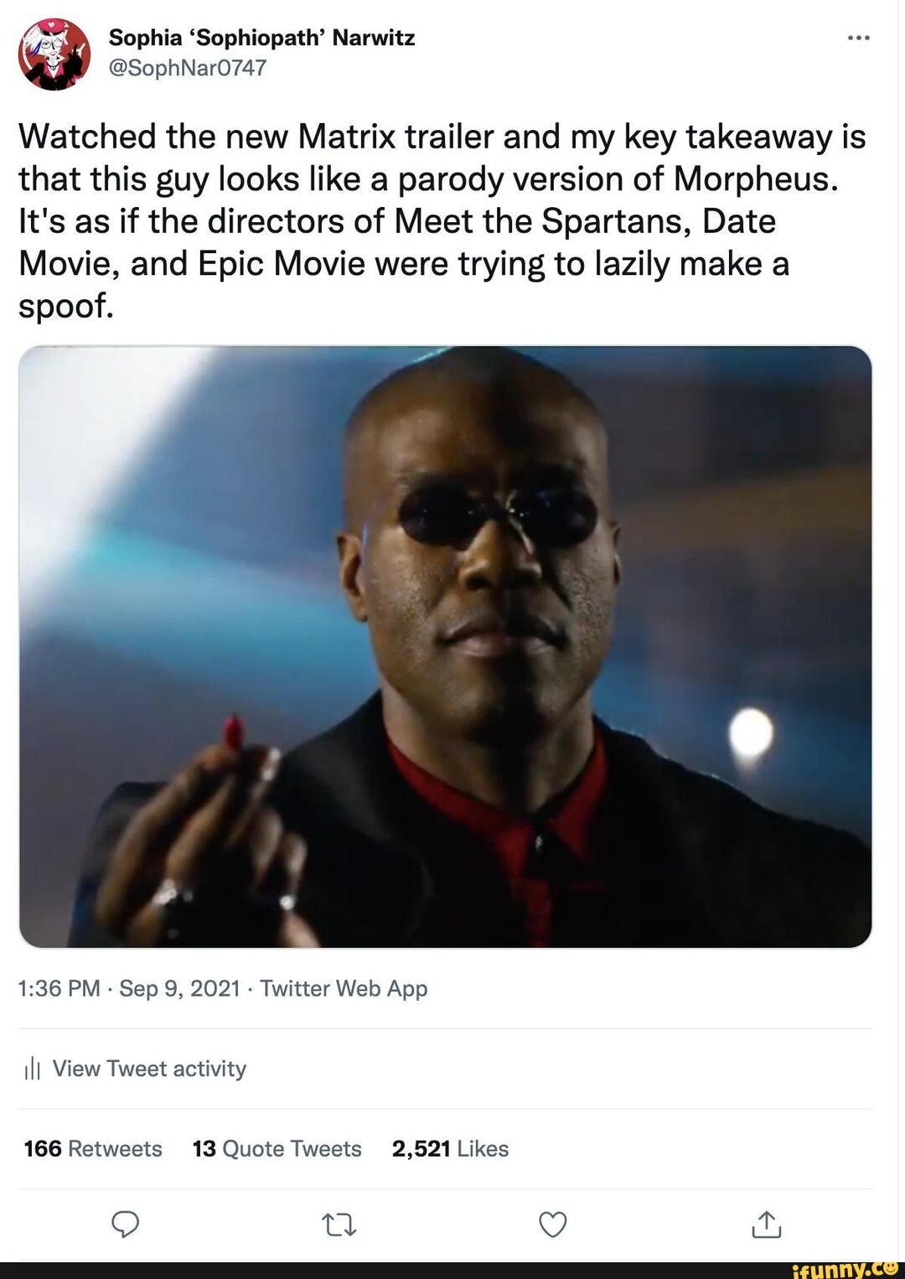
Task: View the list of 166 Retweets
Action: click(x=93, y=1148)
